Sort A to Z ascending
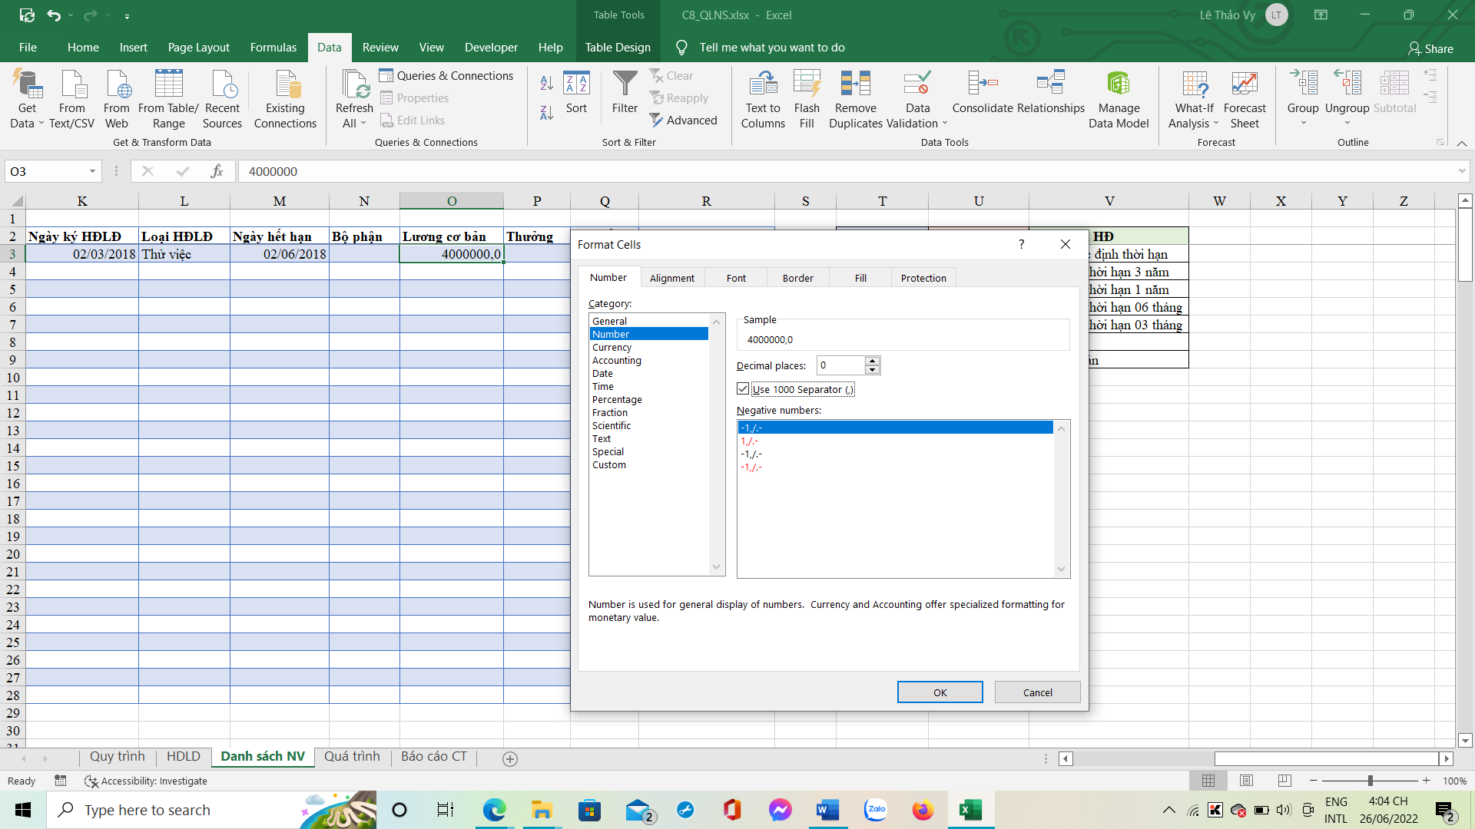Screen dimensions: 1475x829 click(x=546, y=83)
